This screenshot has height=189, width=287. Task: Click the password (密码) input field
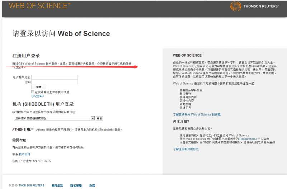coord(55,82)
